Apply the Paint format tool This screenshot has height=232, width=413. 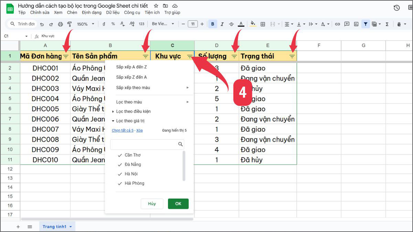coord(69,24)
